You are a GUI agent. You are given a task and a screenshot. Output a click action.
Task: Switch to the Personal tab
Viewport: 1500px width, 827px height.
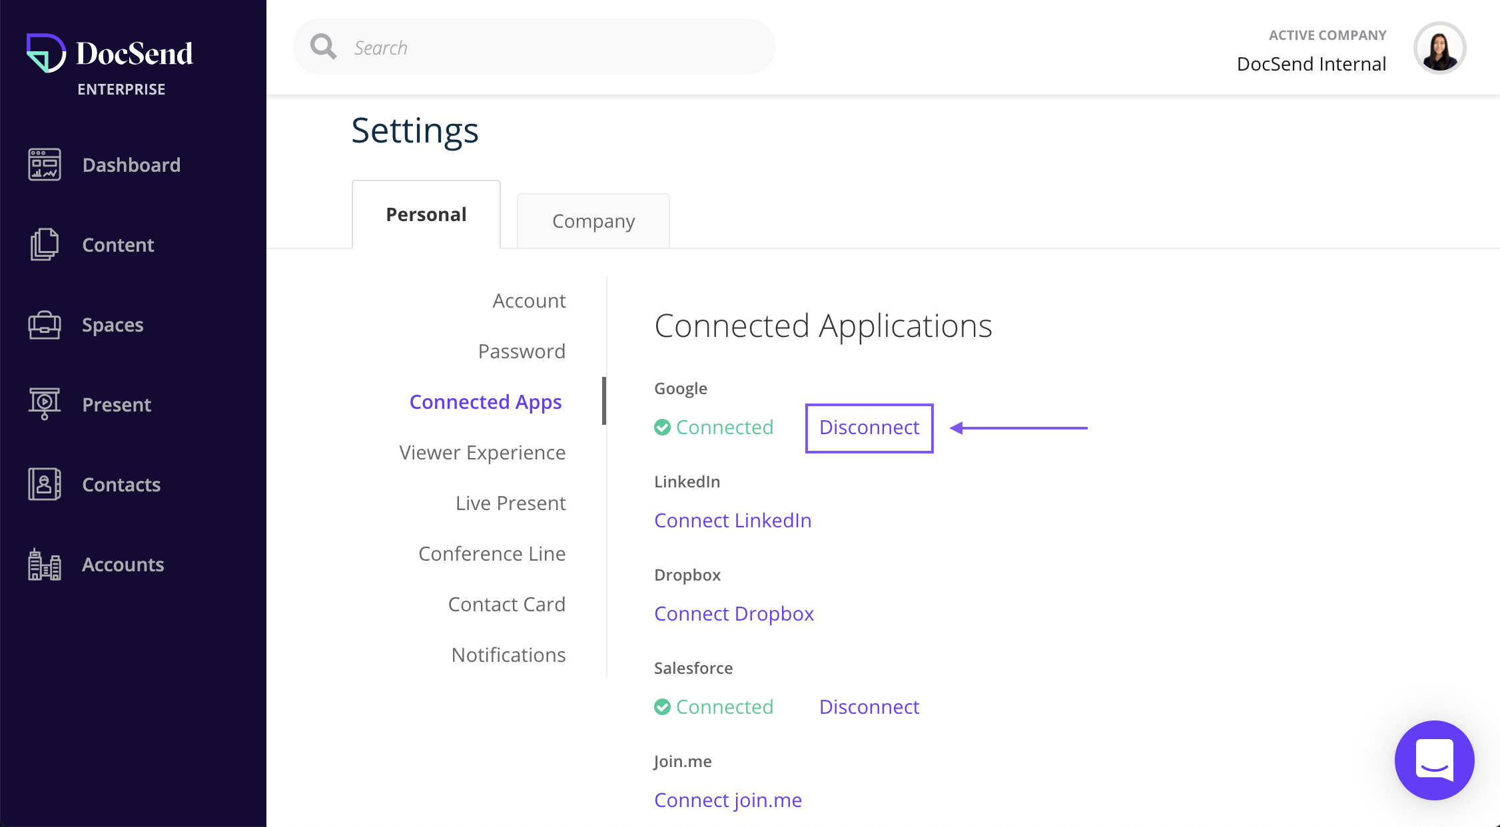tap(426, 214)
